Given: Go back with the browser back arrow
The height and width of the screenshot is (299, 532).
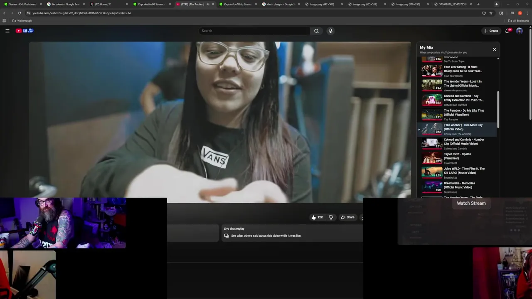Looking at the screenshot, I should point(5,13).
